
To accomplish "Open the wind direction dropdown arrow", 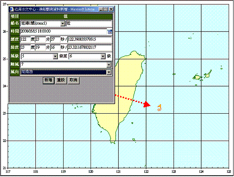I will pyautogui.click(x=109, y=72).
